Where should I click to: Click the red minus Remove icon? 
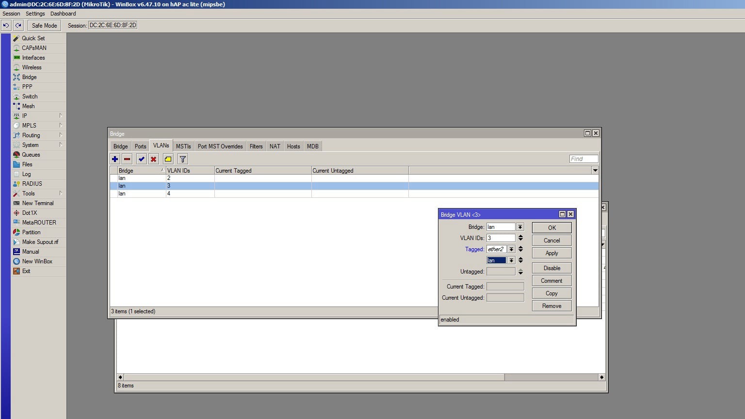127,159
